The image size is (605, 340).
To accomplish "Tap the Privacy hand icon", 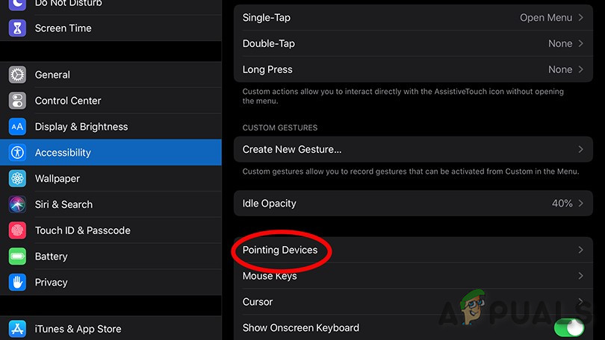I will pyautogui.click(x=17, y=283).
